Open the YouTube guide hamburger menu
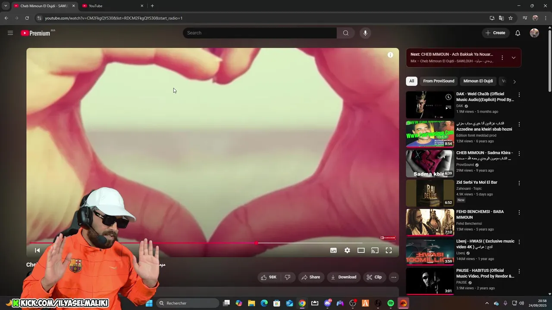This screenshot has height=310, width=552. coord(10,33)
